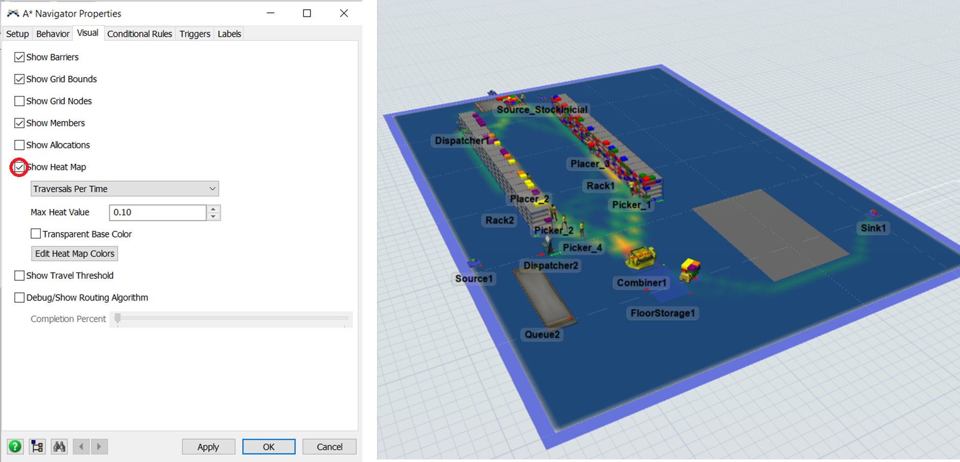Increase Max Heat Value with up arrow

pyautogui.click(x=214, y=208)
